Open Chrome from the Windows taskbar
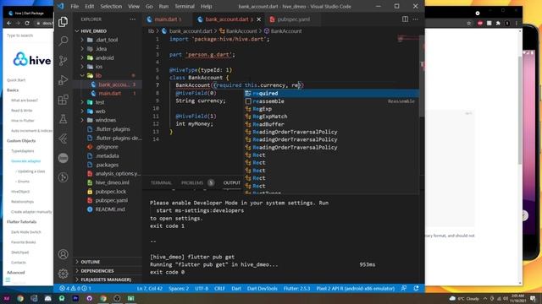542x304 pixels. click(x=20, y=298)
